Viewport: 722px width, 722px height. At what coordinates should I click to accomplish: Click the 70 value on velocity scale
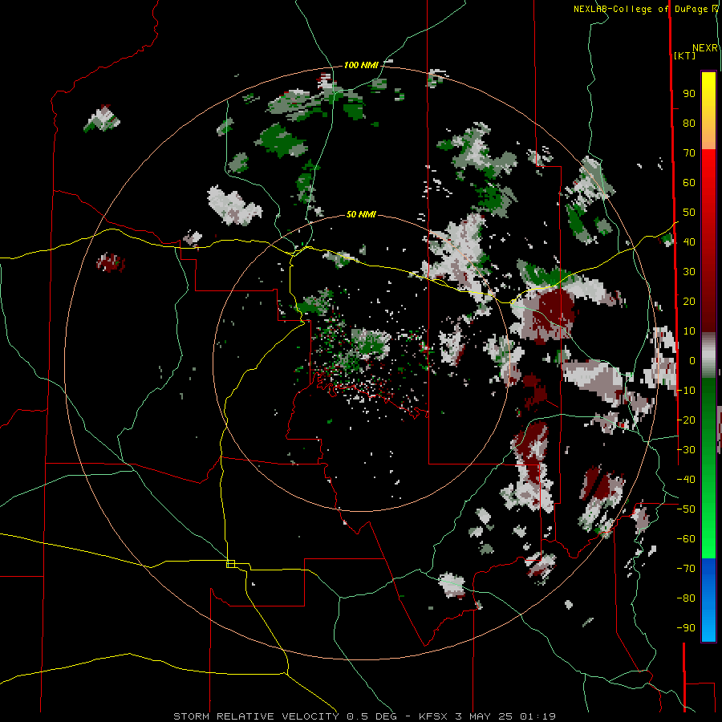pos(689,153)
